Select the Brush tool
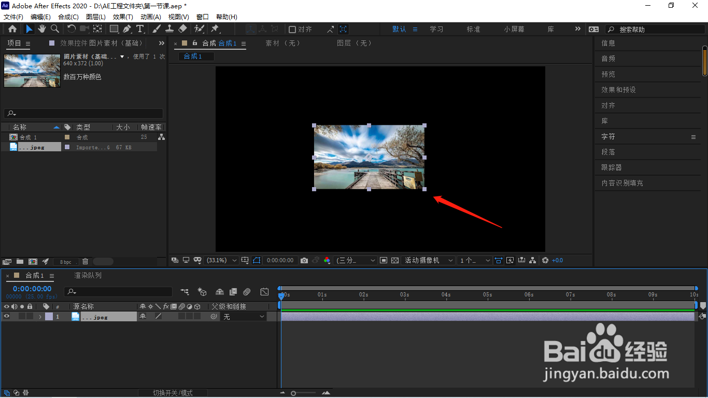The height and width of the screenshot is (398, 708). point(157,29)
